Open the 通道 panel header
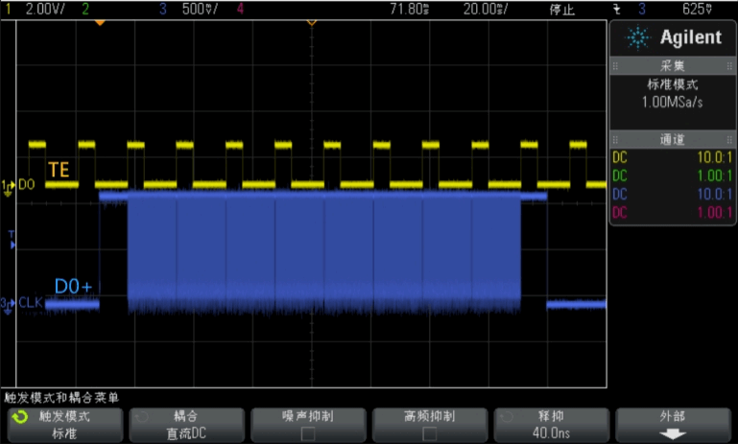 click(x=672, y=139)
